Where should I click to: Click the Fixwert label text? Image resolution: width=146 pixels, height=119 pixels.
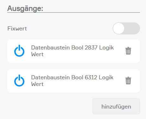17,29
